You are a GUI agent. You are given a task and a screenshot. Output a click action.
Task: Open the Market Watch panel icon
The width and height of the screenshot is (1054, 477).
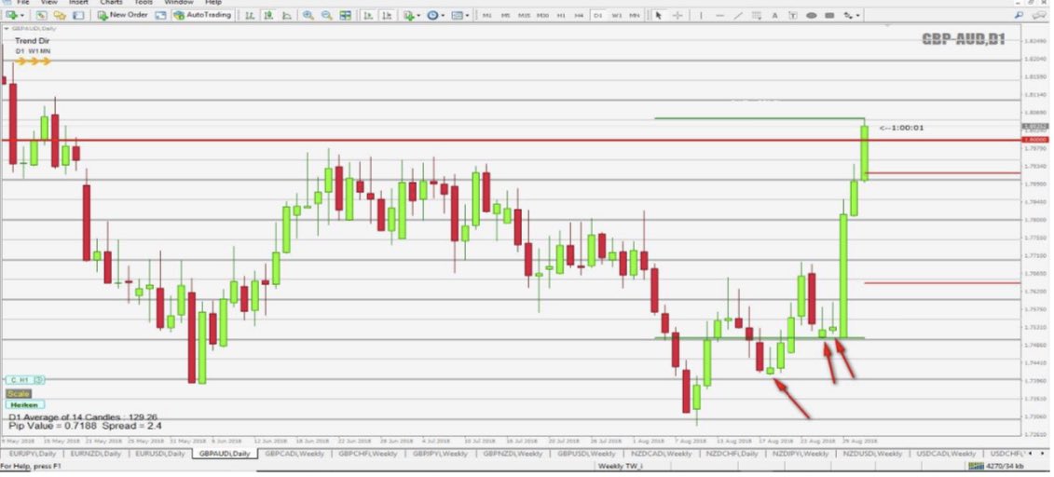click(x=42, y=15)
